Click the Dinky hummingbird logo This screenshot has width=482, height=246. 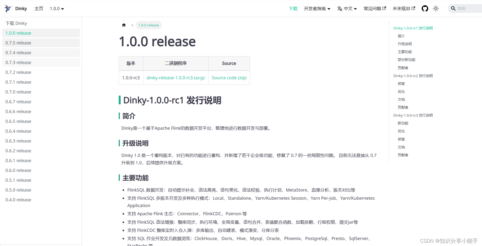tap(8, 8)
